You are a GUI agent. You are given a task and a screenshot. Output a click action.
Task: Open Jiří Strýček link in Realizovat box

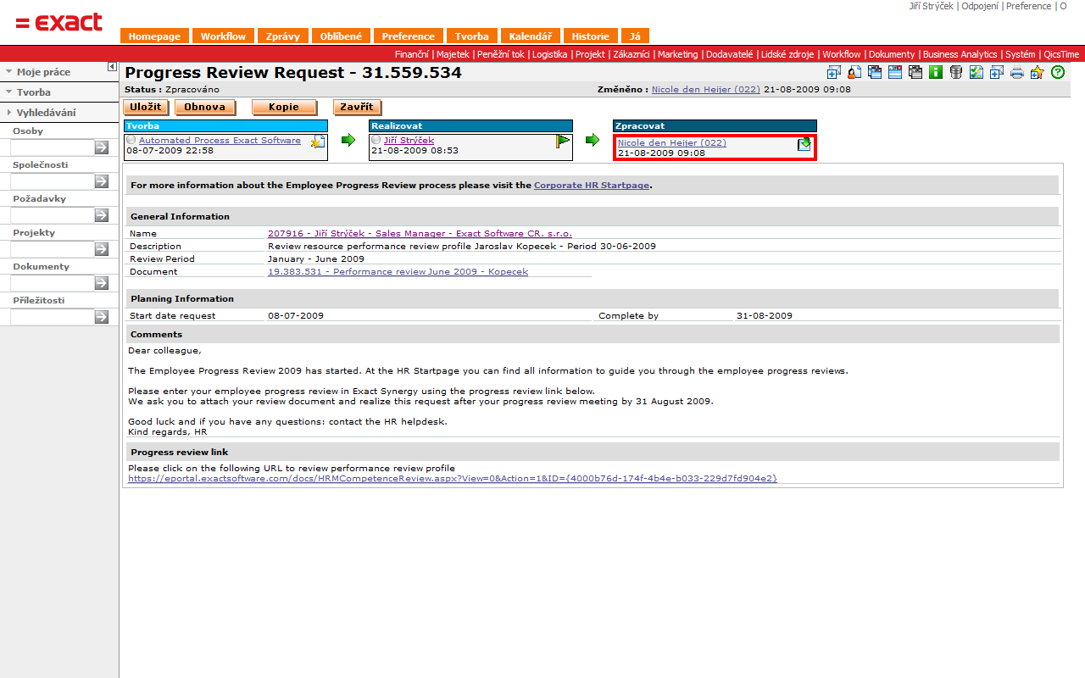(x=409, y=140)
